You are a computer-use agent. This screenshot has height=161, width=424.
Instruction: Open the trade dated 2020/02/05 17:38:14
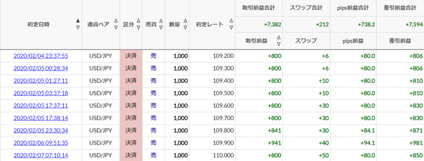(x=41, y=118)
